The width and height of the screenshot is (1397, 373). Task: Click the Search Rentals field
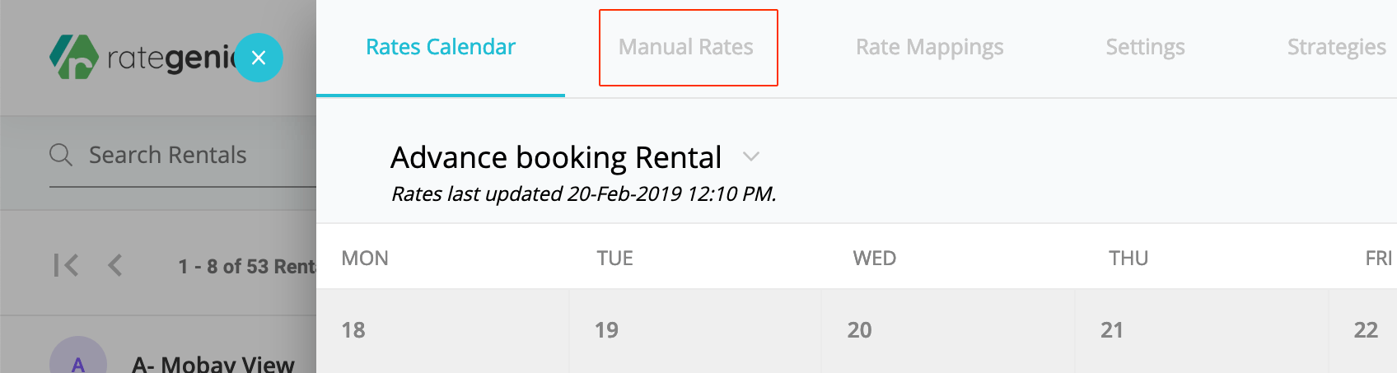tap(183, 155)
